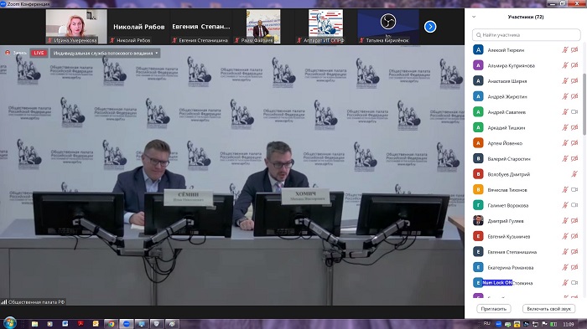Click camera icon for Артем Йовенко

pos(574,143)
